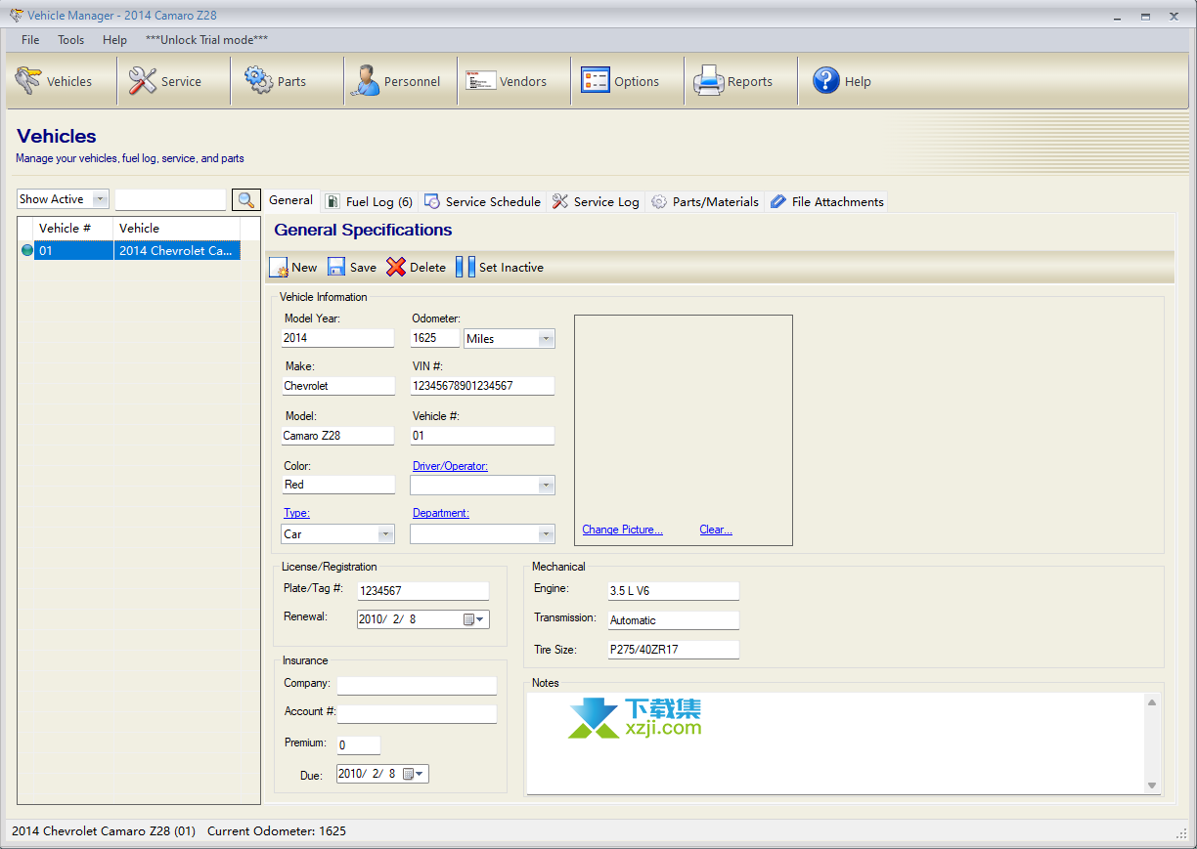Click the Service Log tools icon

(560, 201)
